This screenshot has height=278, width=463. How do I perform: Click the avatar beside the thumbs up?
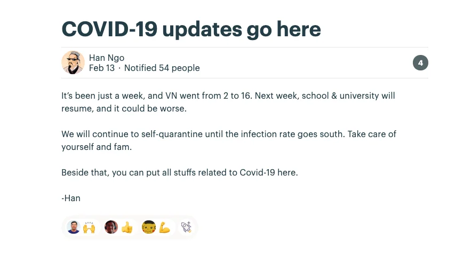tap(111, 227)
